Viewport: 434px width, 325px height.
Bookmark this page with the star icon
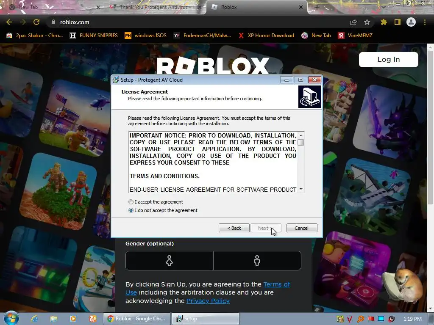tap(367, 22)
